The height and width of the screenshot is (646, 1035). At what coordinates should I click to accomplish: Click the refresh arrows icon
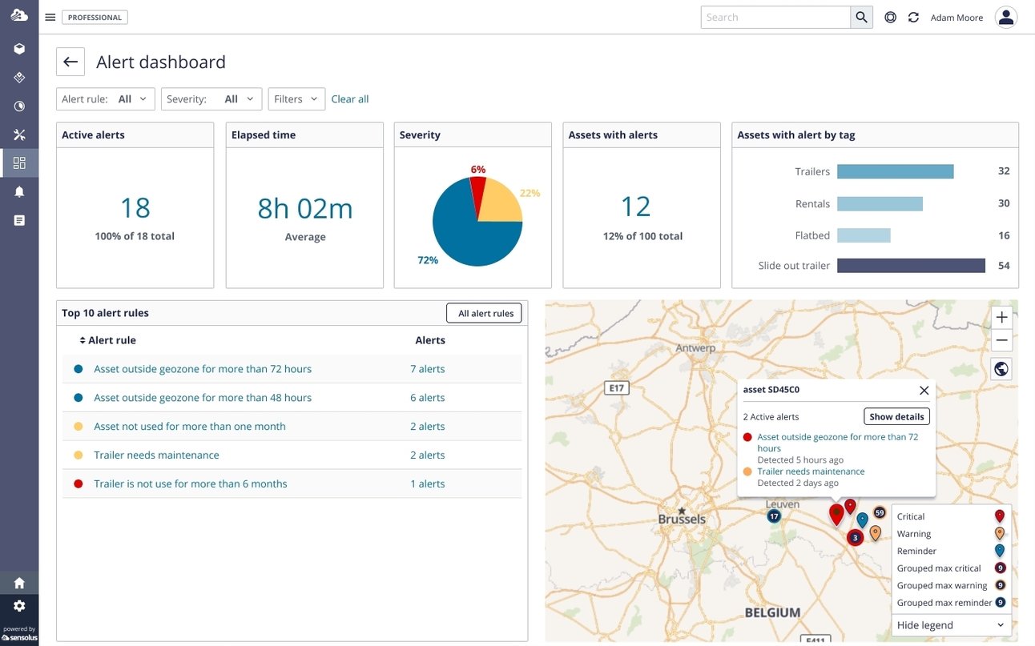coord(913,17)
